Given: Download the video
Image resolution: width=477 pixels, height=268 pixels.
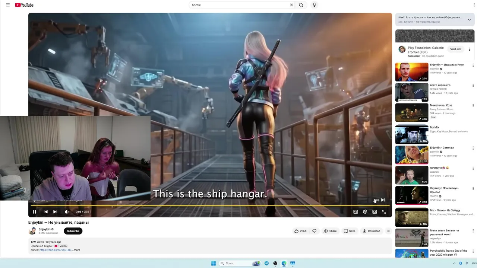Looking at the screenshot, I should point(372,231).
